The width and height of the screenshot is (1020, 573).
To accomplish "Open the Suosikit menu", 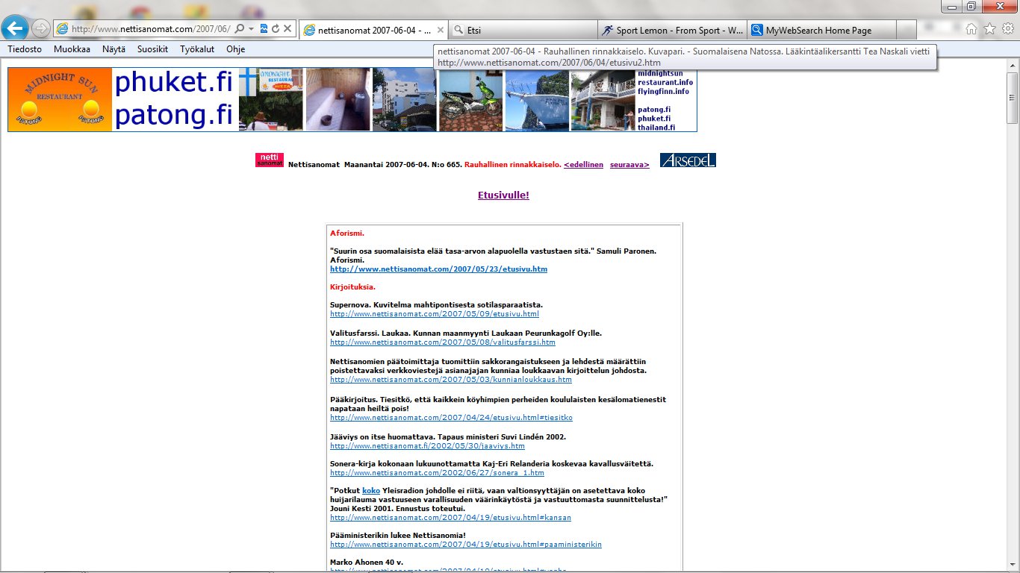I will (x=152, y=49).
